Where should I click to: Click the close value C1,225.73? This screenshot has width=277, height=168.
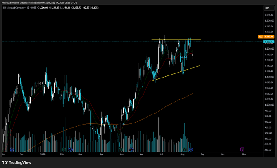click(76, 8)
